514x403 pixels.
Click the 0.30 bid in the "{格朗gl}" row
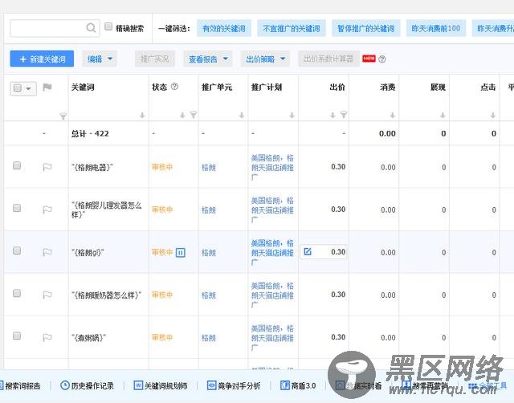click(x=338, y=252)
